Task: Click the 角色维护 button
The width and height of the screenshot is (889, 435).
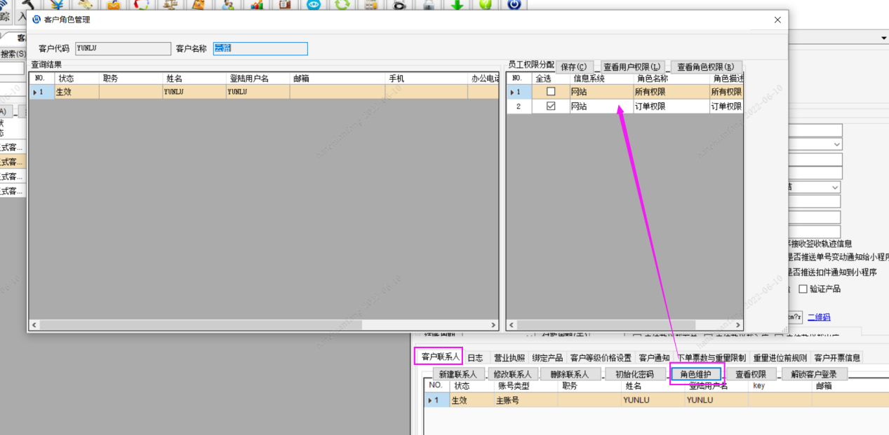Action: 696,374
